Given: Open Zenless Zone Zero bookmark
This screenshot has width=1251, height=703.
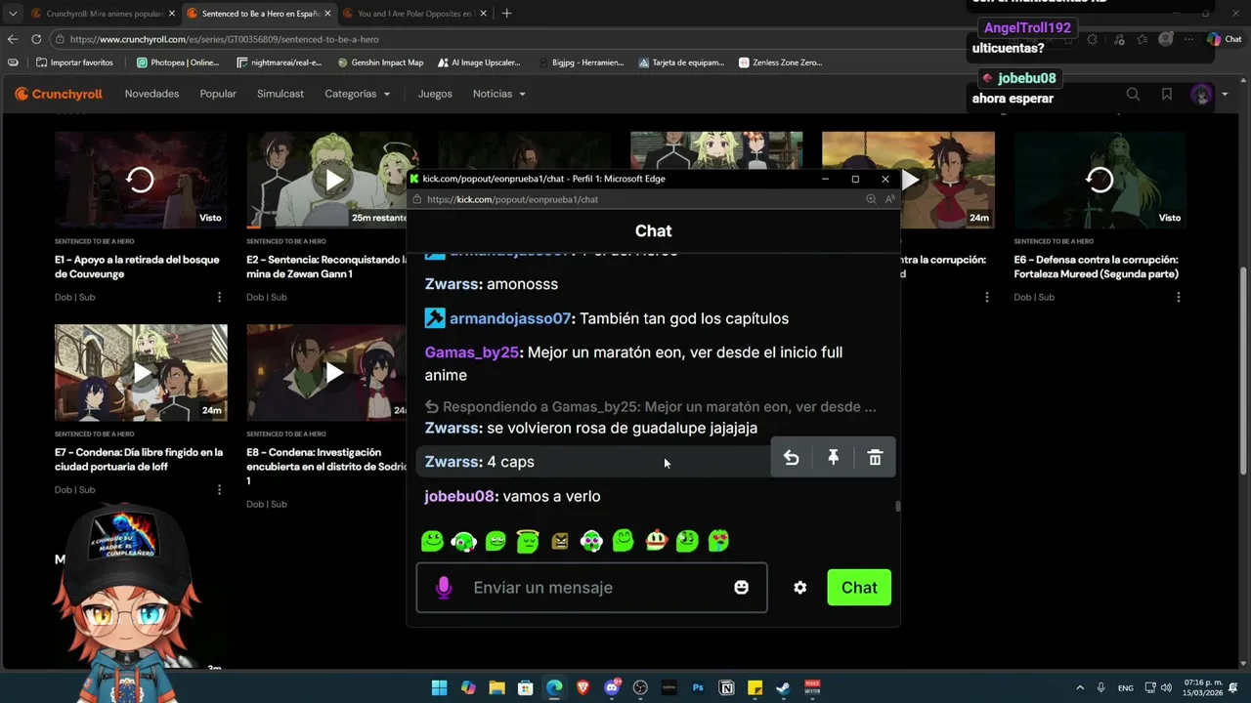Looking at the screenshot, I should [781, 62].
